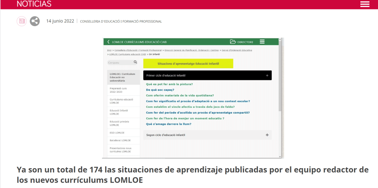Click the search magnifier icon
This screenshot has height=188, width=378.
coord(135,62)
